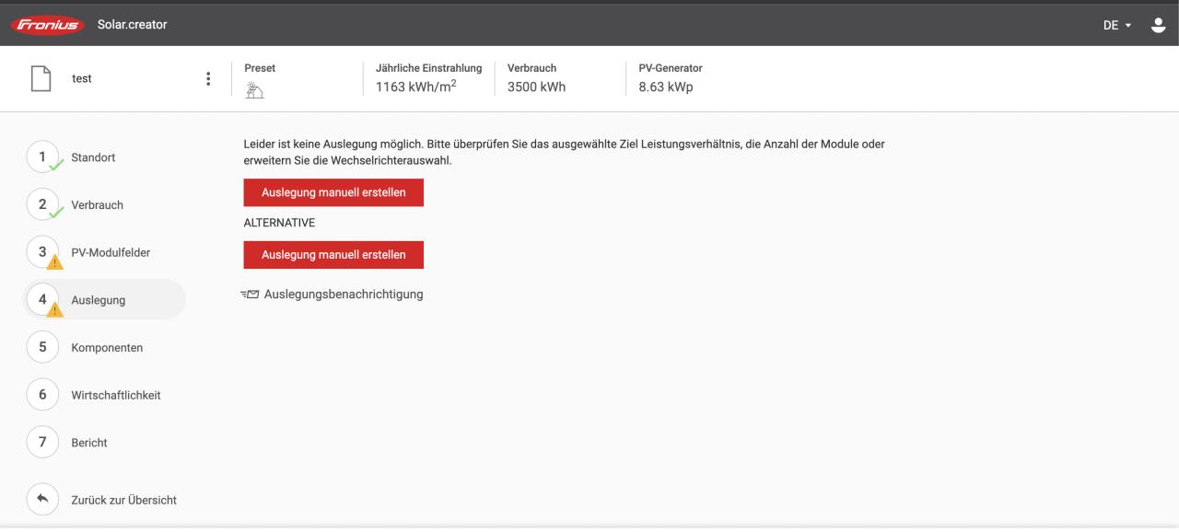Viewport: 1179px width, 532px height.
Task: Click the Jährliche Einstrahlung 1163 kWh/m² value
Action: [x=416, y=87]
